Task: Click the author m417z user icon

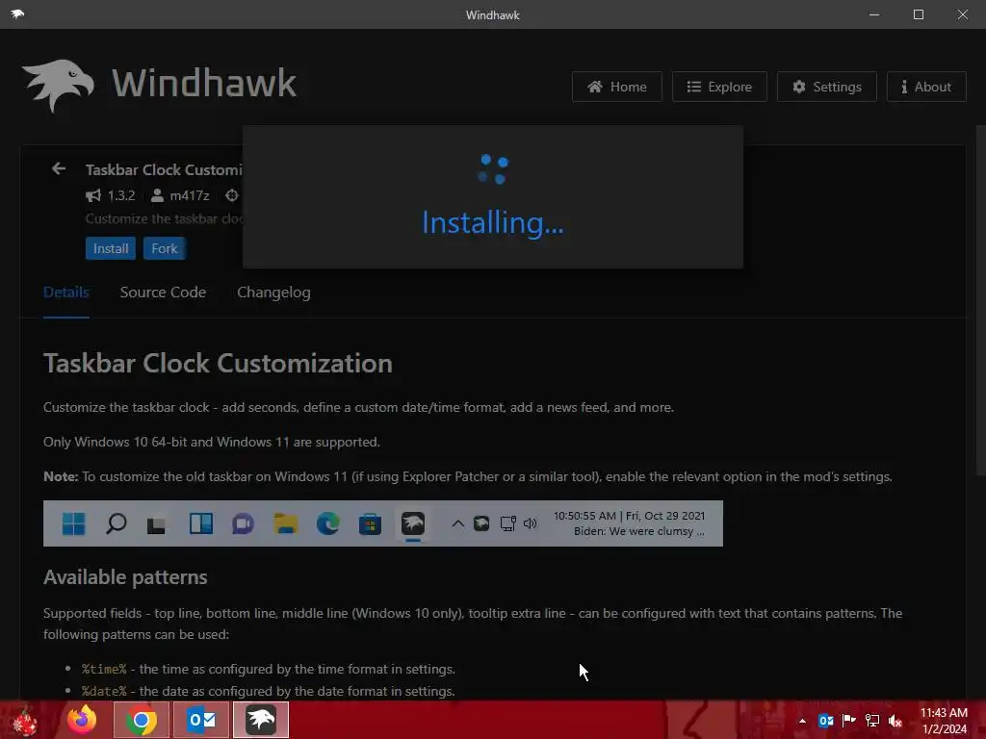Action: 157,195
